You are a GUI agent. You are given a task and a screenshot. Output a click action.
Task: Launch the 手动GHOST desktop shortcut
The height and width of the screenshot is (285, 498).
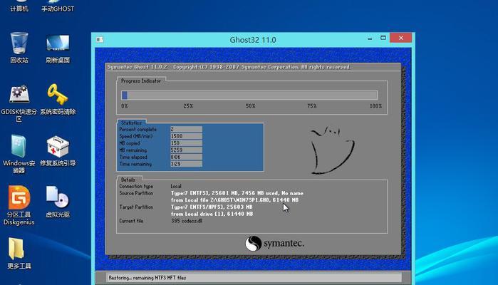point(58,7)
